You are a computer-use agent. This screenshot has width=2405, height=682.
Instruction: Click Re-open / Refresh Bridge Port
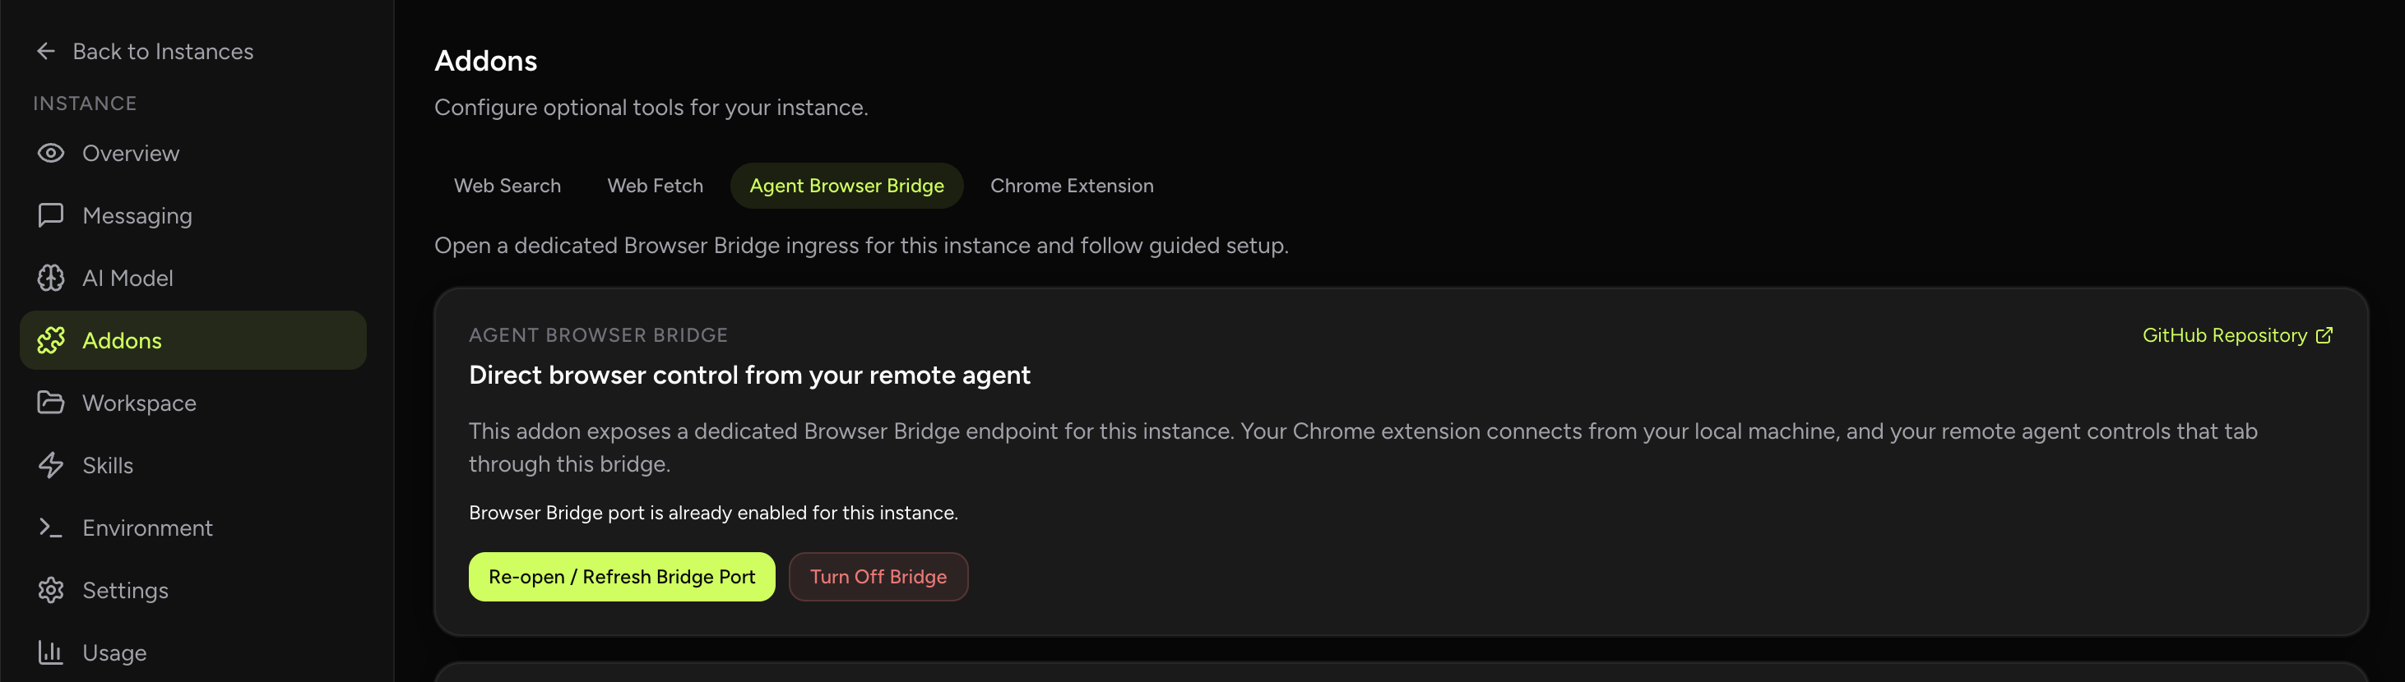[x=622, y=577]
